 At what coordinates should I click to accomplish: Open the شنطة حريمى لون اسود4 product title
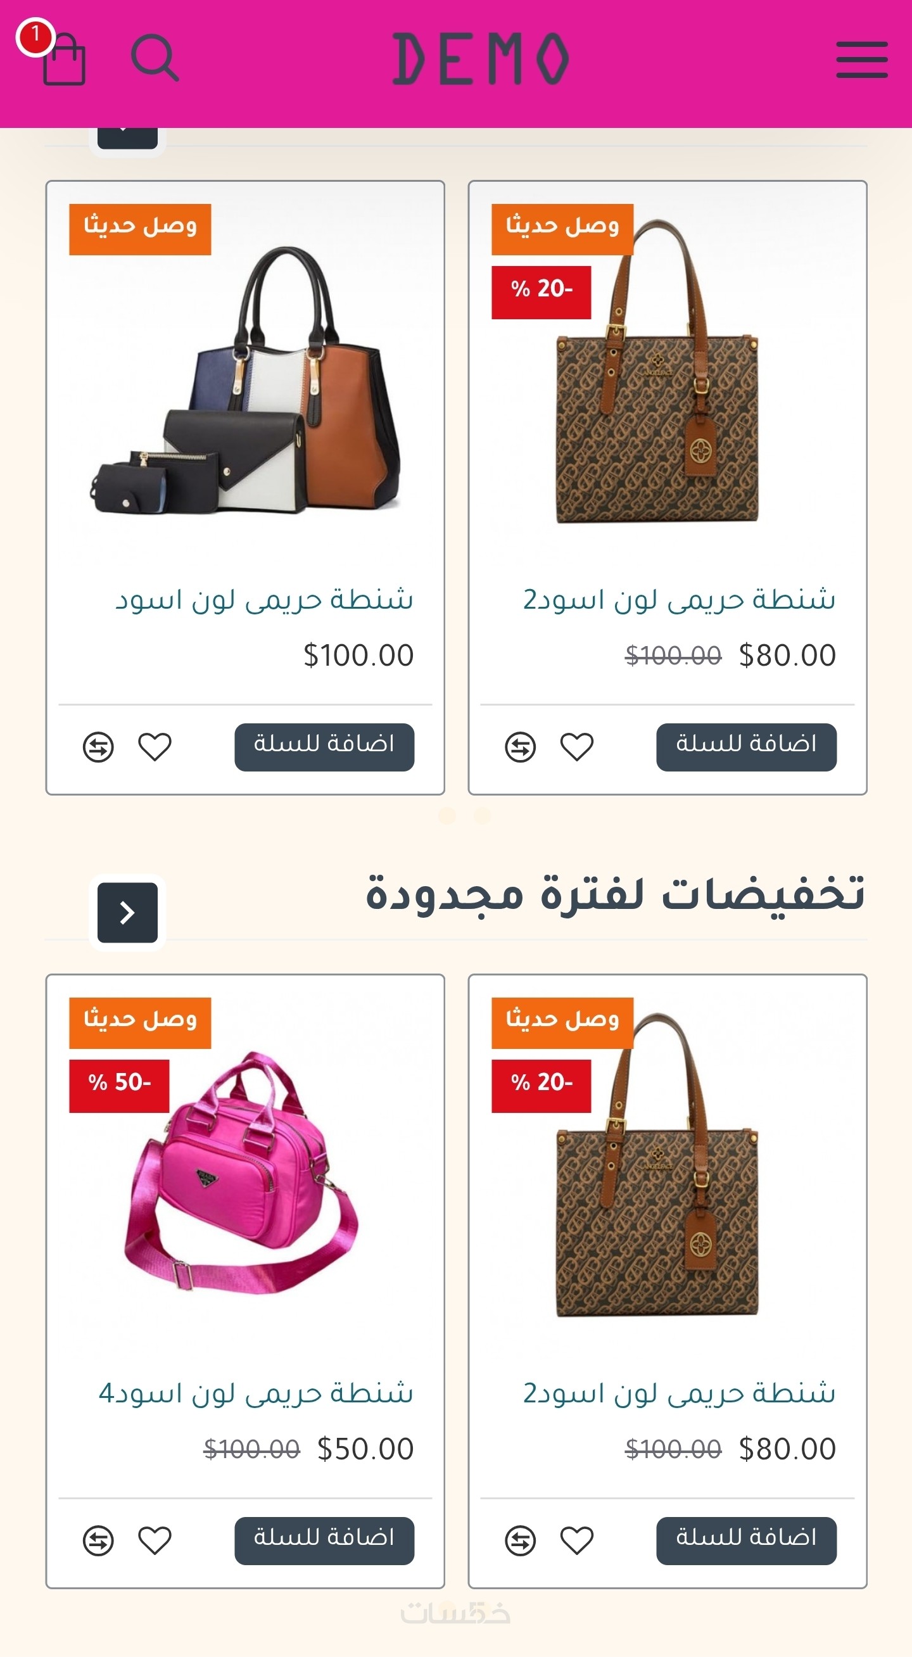(256, 1393)
